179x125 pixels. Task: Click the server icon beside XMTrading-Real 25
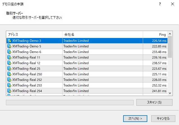(9, 69)
